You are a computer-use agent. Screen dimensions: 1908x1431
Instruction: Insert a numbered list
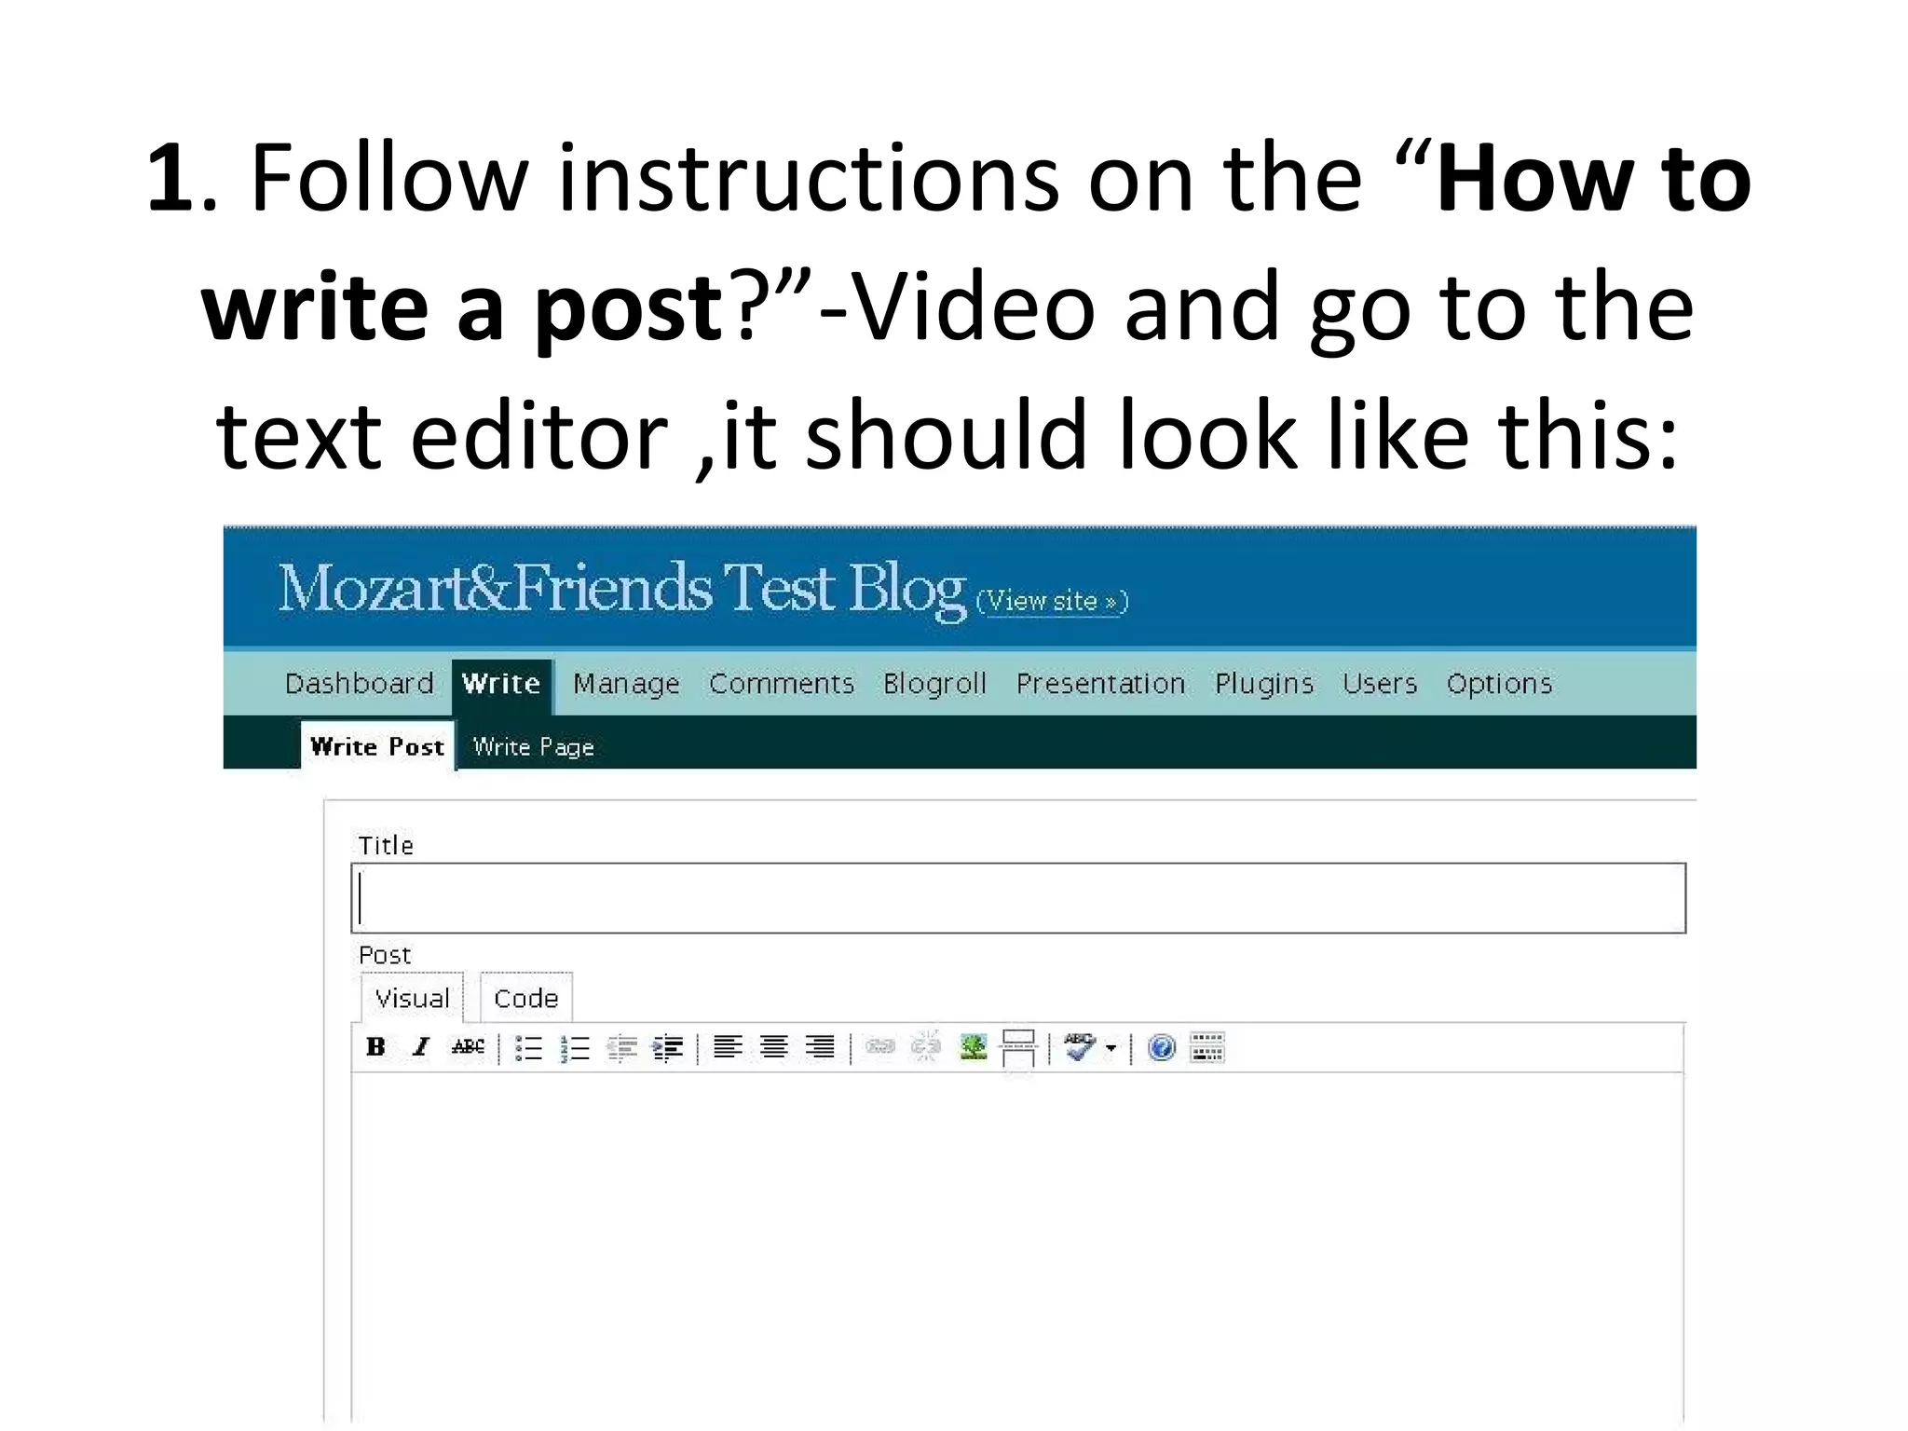575,1048
